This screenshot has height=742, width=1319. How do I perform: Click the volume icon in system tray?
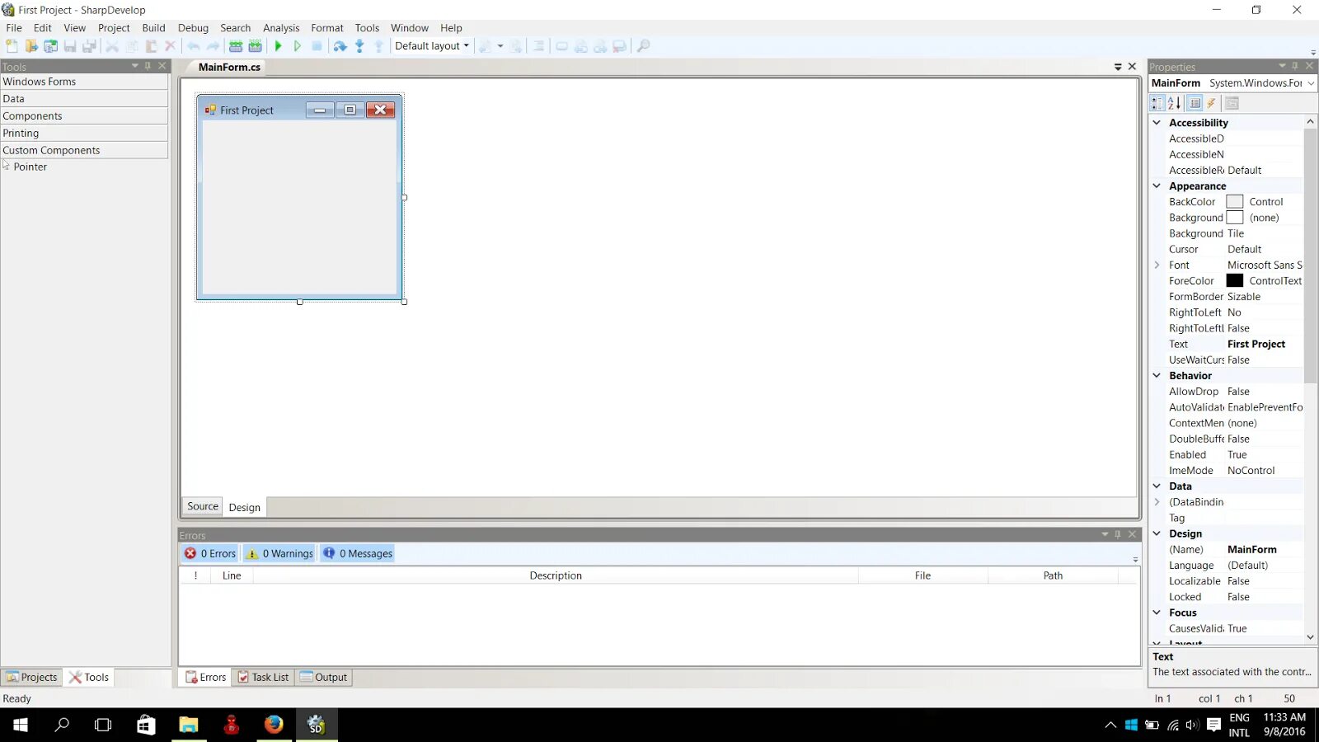tap(1192, 725)
